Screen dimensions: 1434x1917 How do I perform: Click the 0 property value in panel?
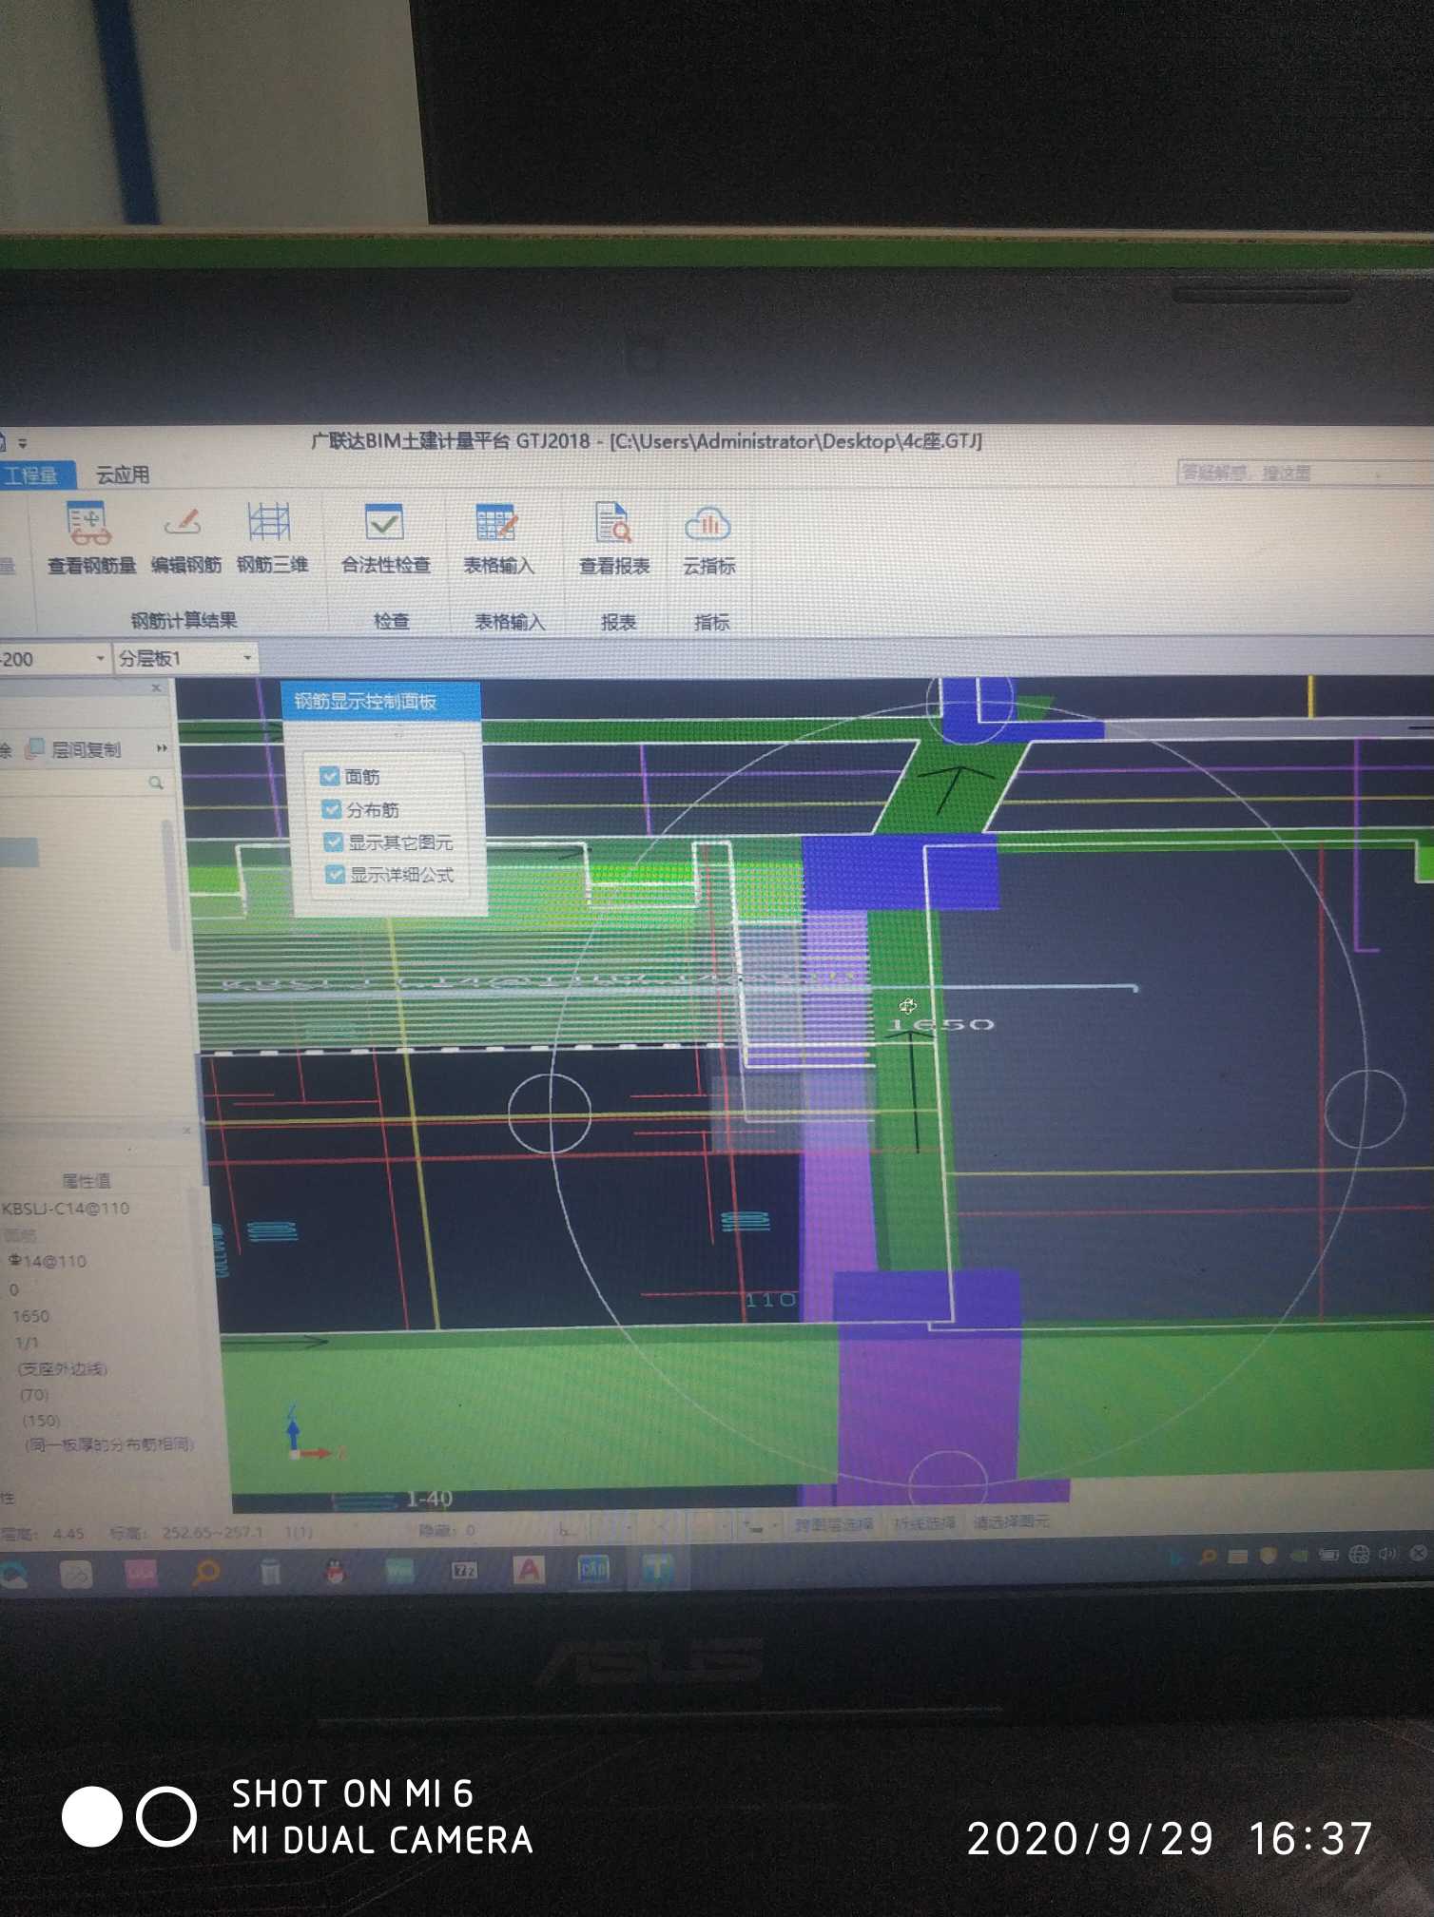(x=13, y=1289)
